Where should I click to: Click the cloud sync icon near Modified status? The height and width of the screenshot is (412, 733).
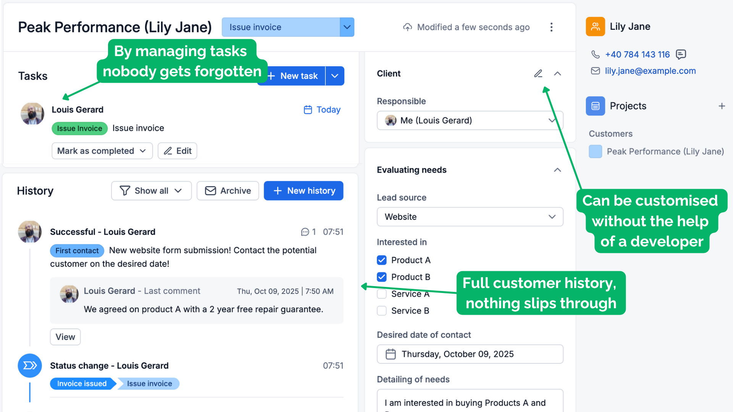(x=407, y=27)
